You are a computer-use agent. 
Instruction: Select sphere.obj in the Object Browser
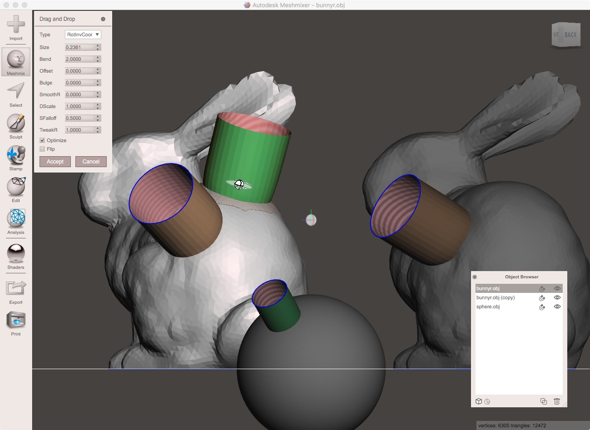(488, 306)
